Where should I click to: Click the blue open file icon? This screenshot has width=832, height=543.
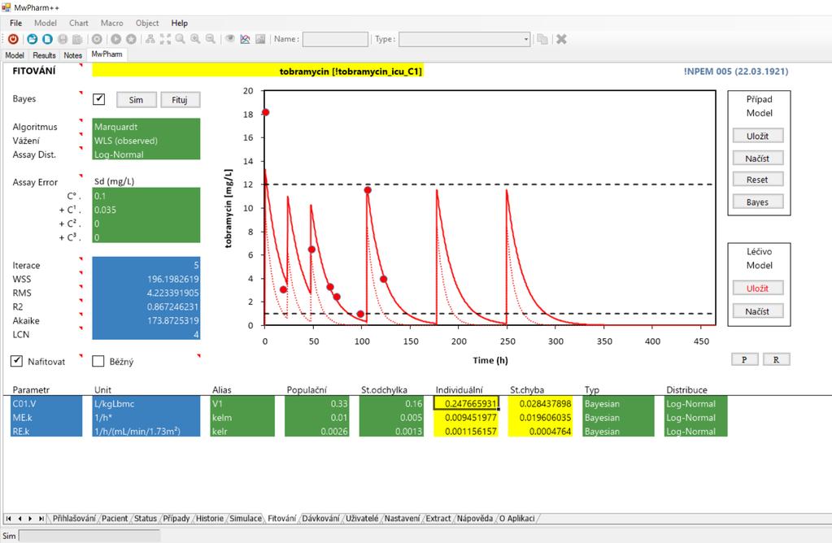point(32,39)
